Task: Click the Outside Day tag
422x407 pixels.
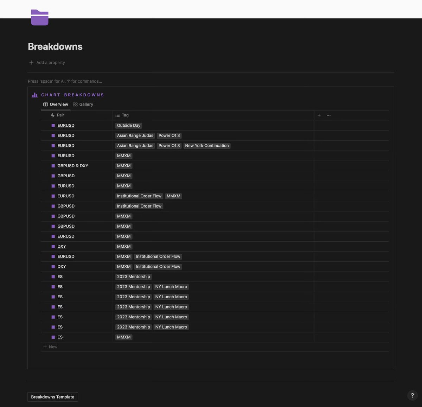Action: pyautogui.click(x=129, y=126)
